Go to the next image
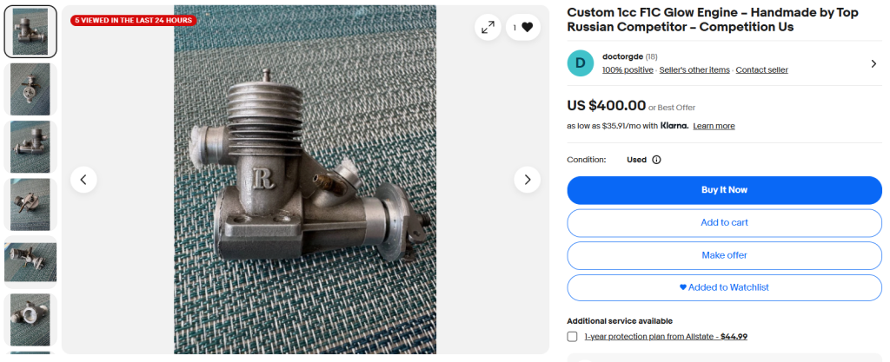This screenshot has height=362, width=890. [527, 180]
